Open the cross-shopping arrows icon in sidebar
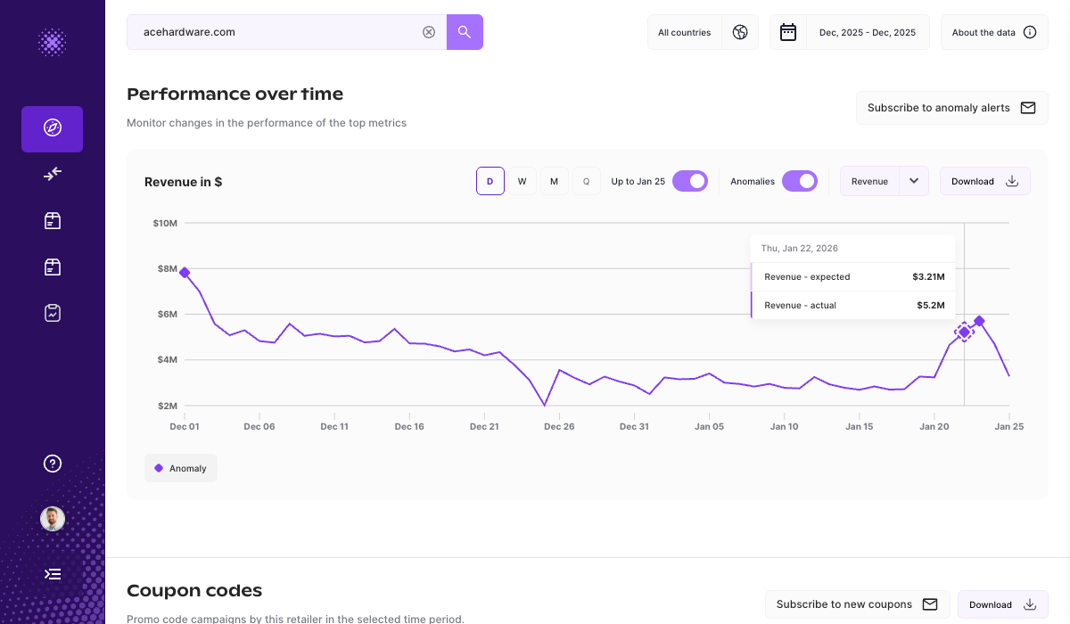This screenshot has height=624, width=1070. point(52,174)
